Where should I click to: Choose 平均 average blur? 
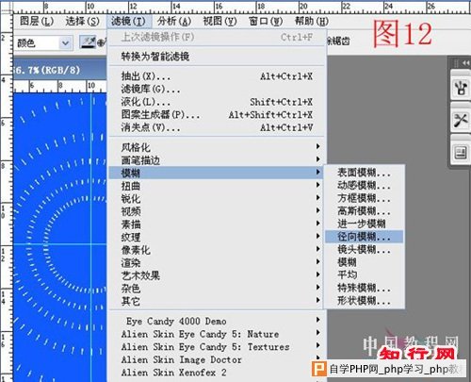(x=364, y=274)
